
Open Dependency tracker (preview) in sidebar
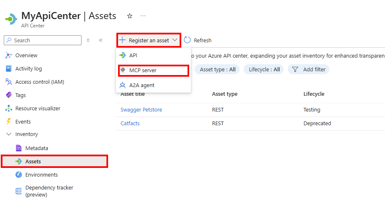pyautogui.click(x=49, y=191)
